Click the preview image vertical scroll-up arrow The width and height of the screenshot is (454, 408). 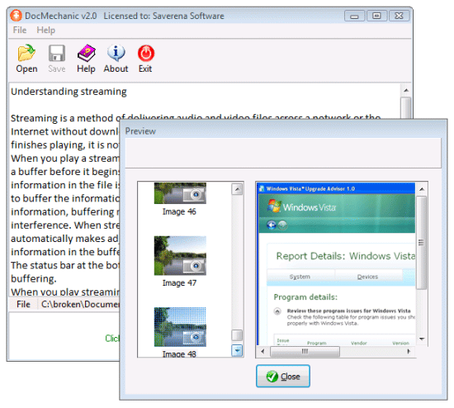pyautogui.click(x=422, y=189)
